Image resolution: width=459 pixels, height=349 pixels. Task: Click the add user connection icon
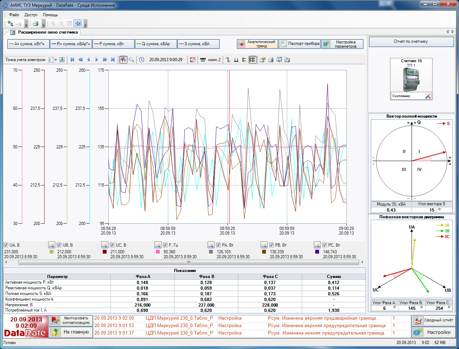coord(10,23)
